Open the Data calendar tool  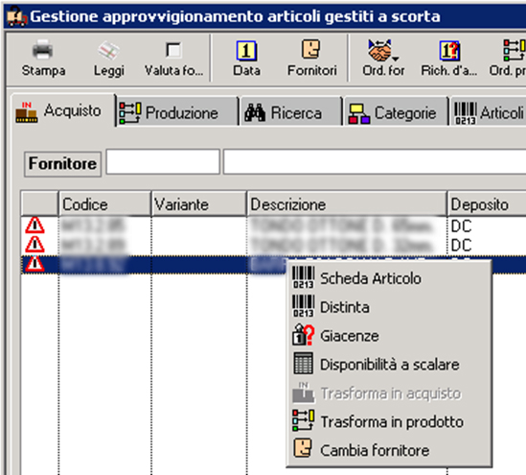pyautogui.click(x=246, y=51)
